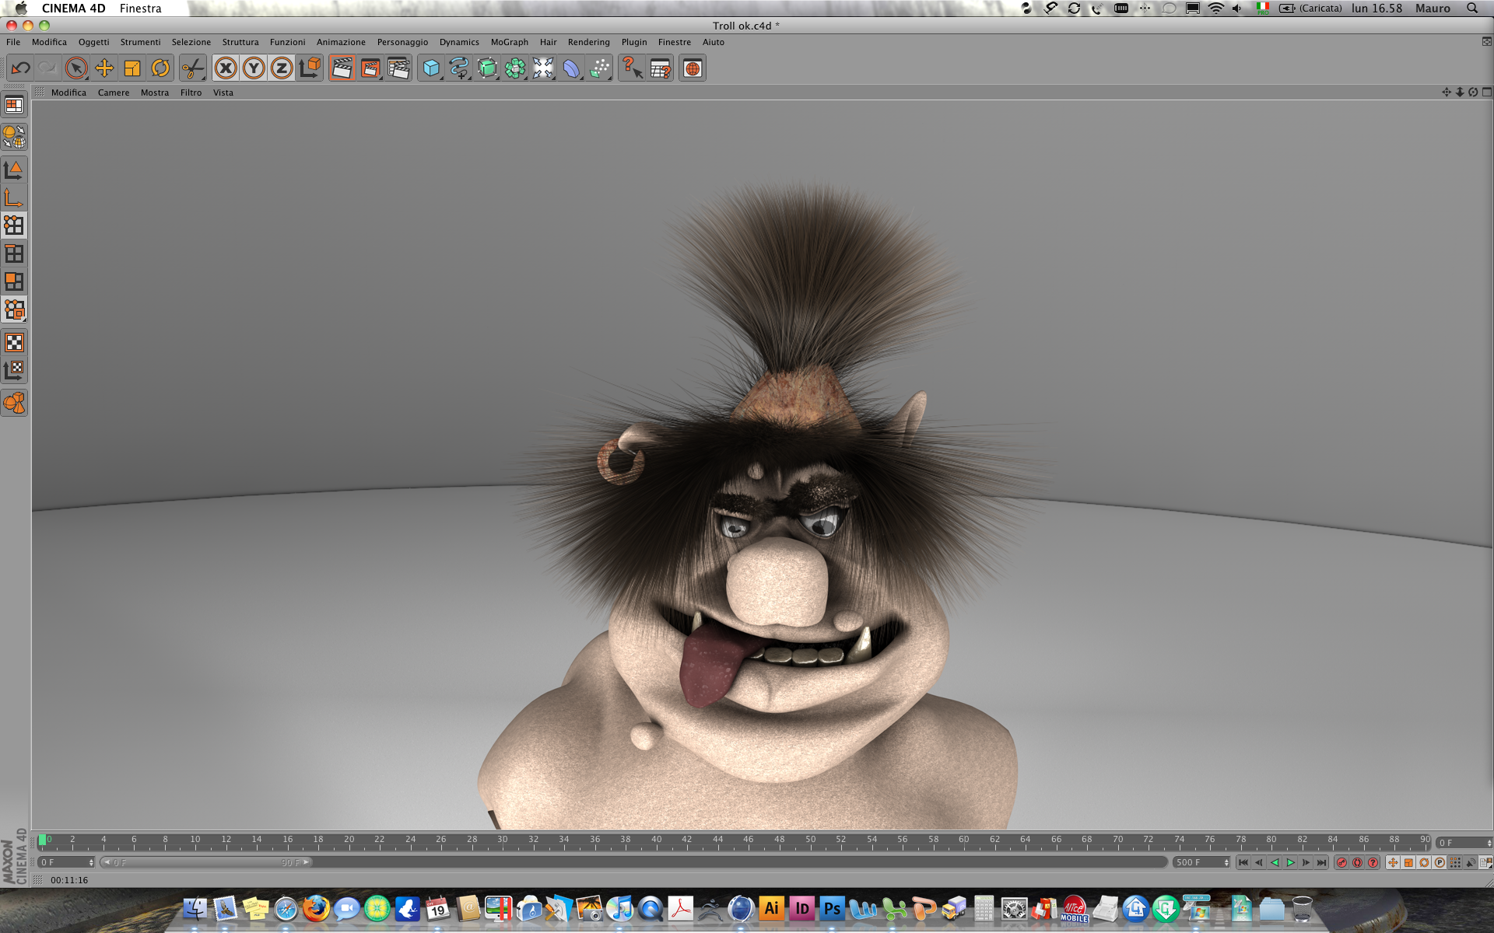The image size is (1494, 933).
Task: Click the spline pen tool icon
Action: [459, 68]
